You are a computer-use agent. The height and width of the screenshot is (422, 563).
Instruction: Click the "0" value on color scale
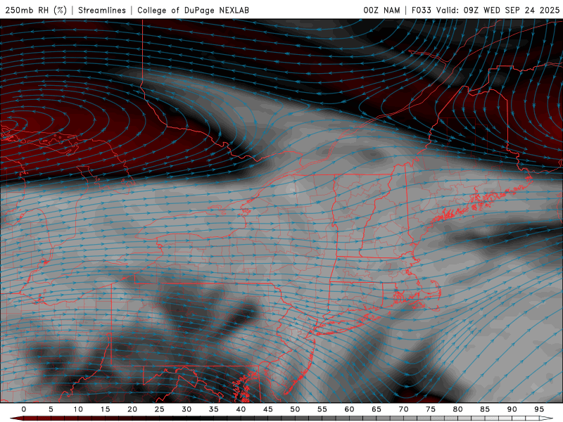click(24, 409)
